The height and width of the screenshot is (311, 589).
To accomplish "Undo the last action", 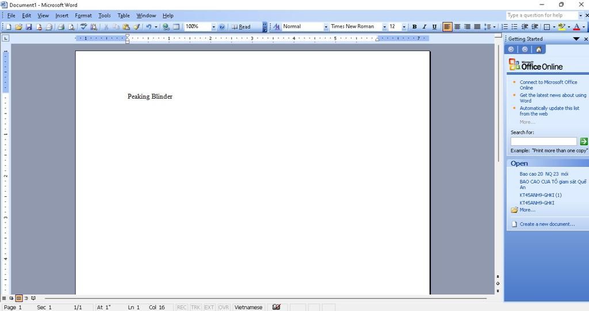I will click(149, 26).
